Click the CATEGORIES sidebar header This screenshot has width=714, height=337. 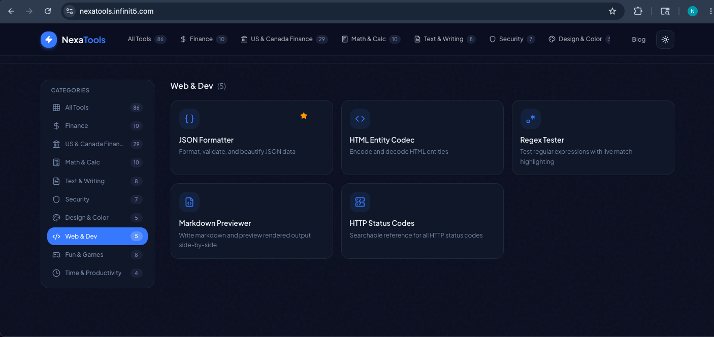click(x=70, y=90)
